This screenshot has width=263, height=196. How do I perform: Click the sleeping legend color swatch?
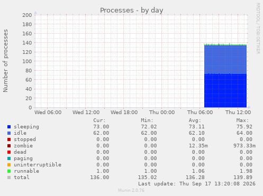tap(9, 127)
